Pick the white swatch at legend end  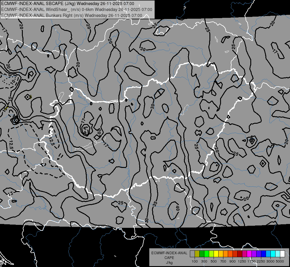pos(282,254)
